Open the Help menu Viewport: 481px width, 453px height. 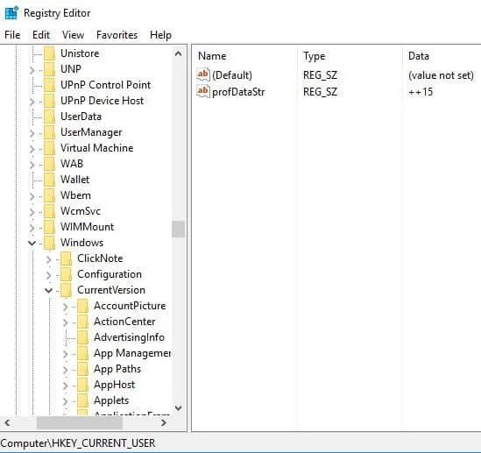(160, 35)
